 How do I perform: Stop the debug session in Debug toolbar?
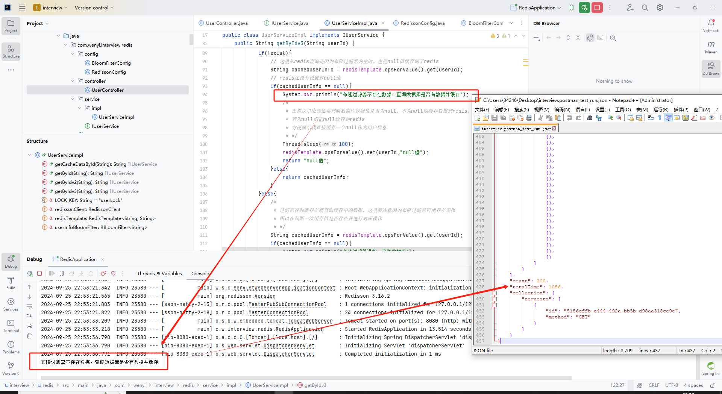click(39, 273)
